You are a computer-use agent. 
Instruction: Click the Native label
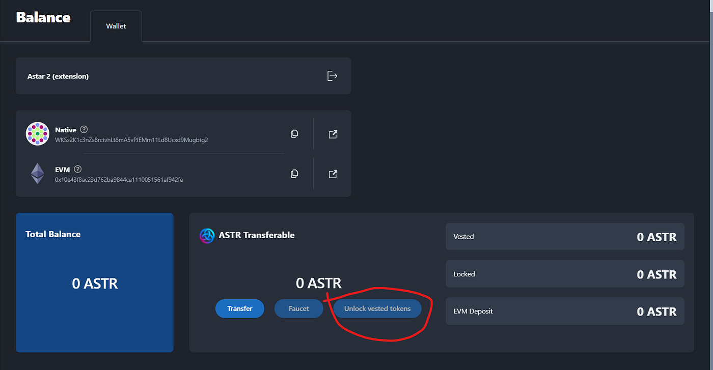point(65,130)
